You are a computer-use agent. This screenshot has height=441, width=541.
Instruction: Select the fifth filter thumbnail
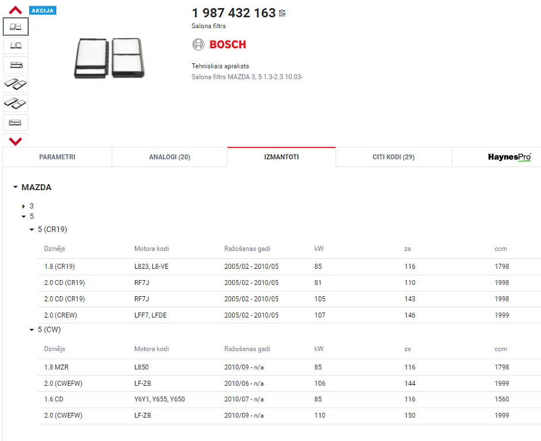[x=16, y=103]
